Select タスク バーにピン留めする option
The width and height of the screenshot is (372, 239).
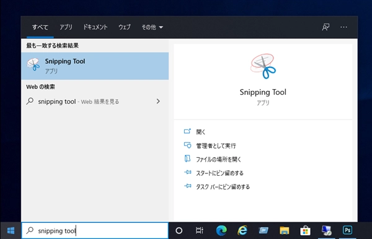pyautogui.click(x=223, y=187)
